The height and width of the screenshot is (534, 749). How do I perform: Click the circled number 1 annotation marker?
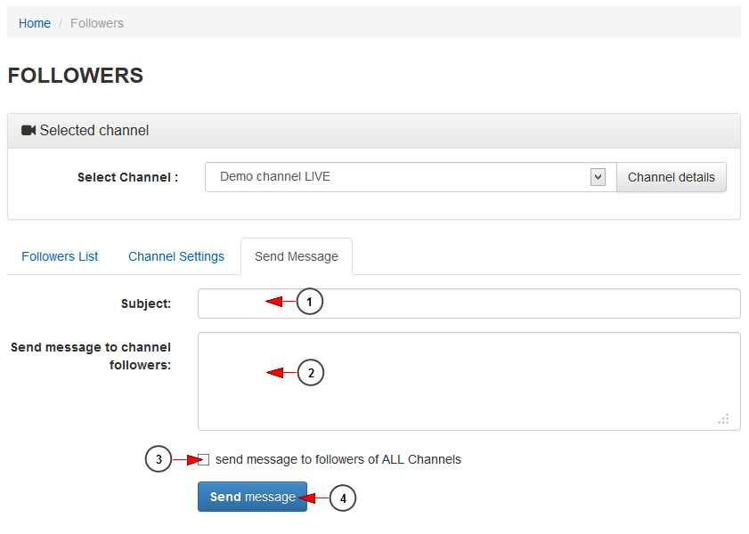(310, 302)
